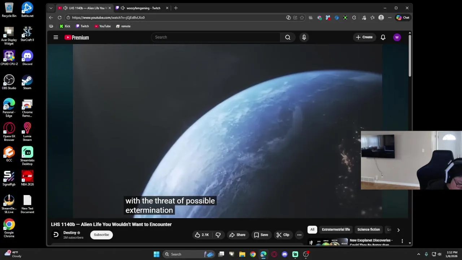Open Edge extensions puzzle icon
Image resolution: width=462 pixels, height=260 pixels.
pyautogui.click(x=354, y=17)
